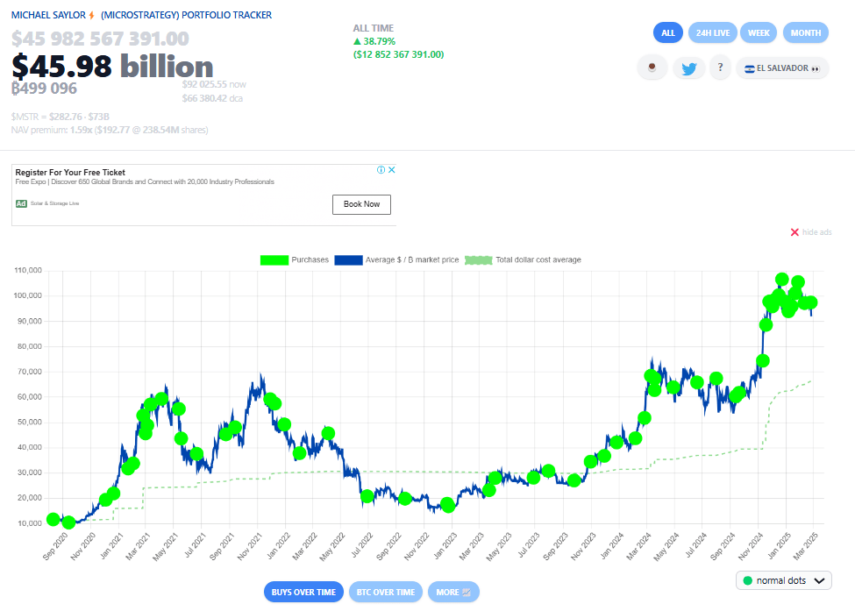Click the first purchase dot at Sep 2020
The height and width of the screenshot is (611, 855).
pos(53,520)
